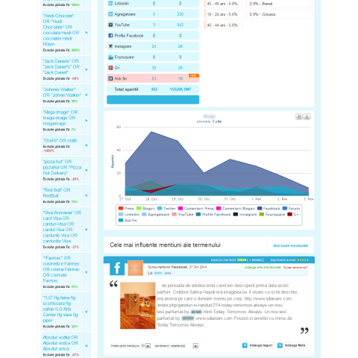358x358 pixels.
Task: Click the wide blue button below Total aparitii
Action: [x=153, y=100]
